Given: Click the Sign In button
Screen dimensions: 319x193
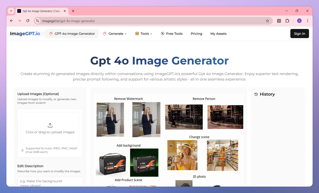Looking at the screenshot, I should [300, 33].
